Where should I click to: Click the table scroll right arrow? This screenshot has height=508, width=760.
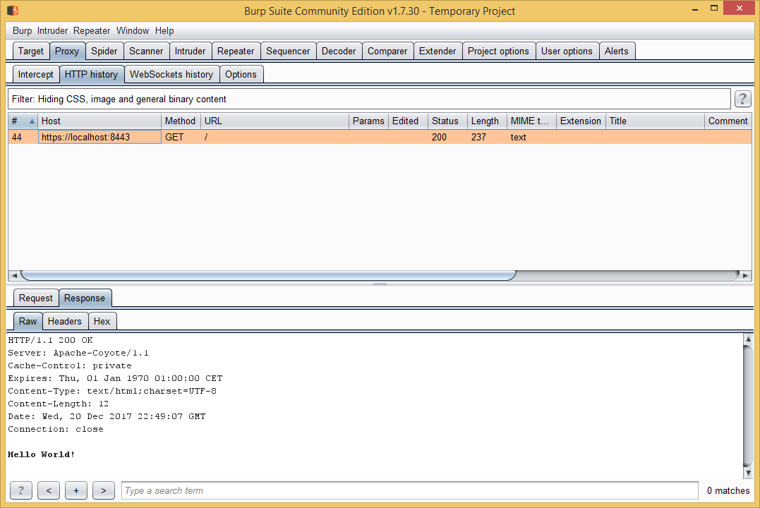point(745,275)
